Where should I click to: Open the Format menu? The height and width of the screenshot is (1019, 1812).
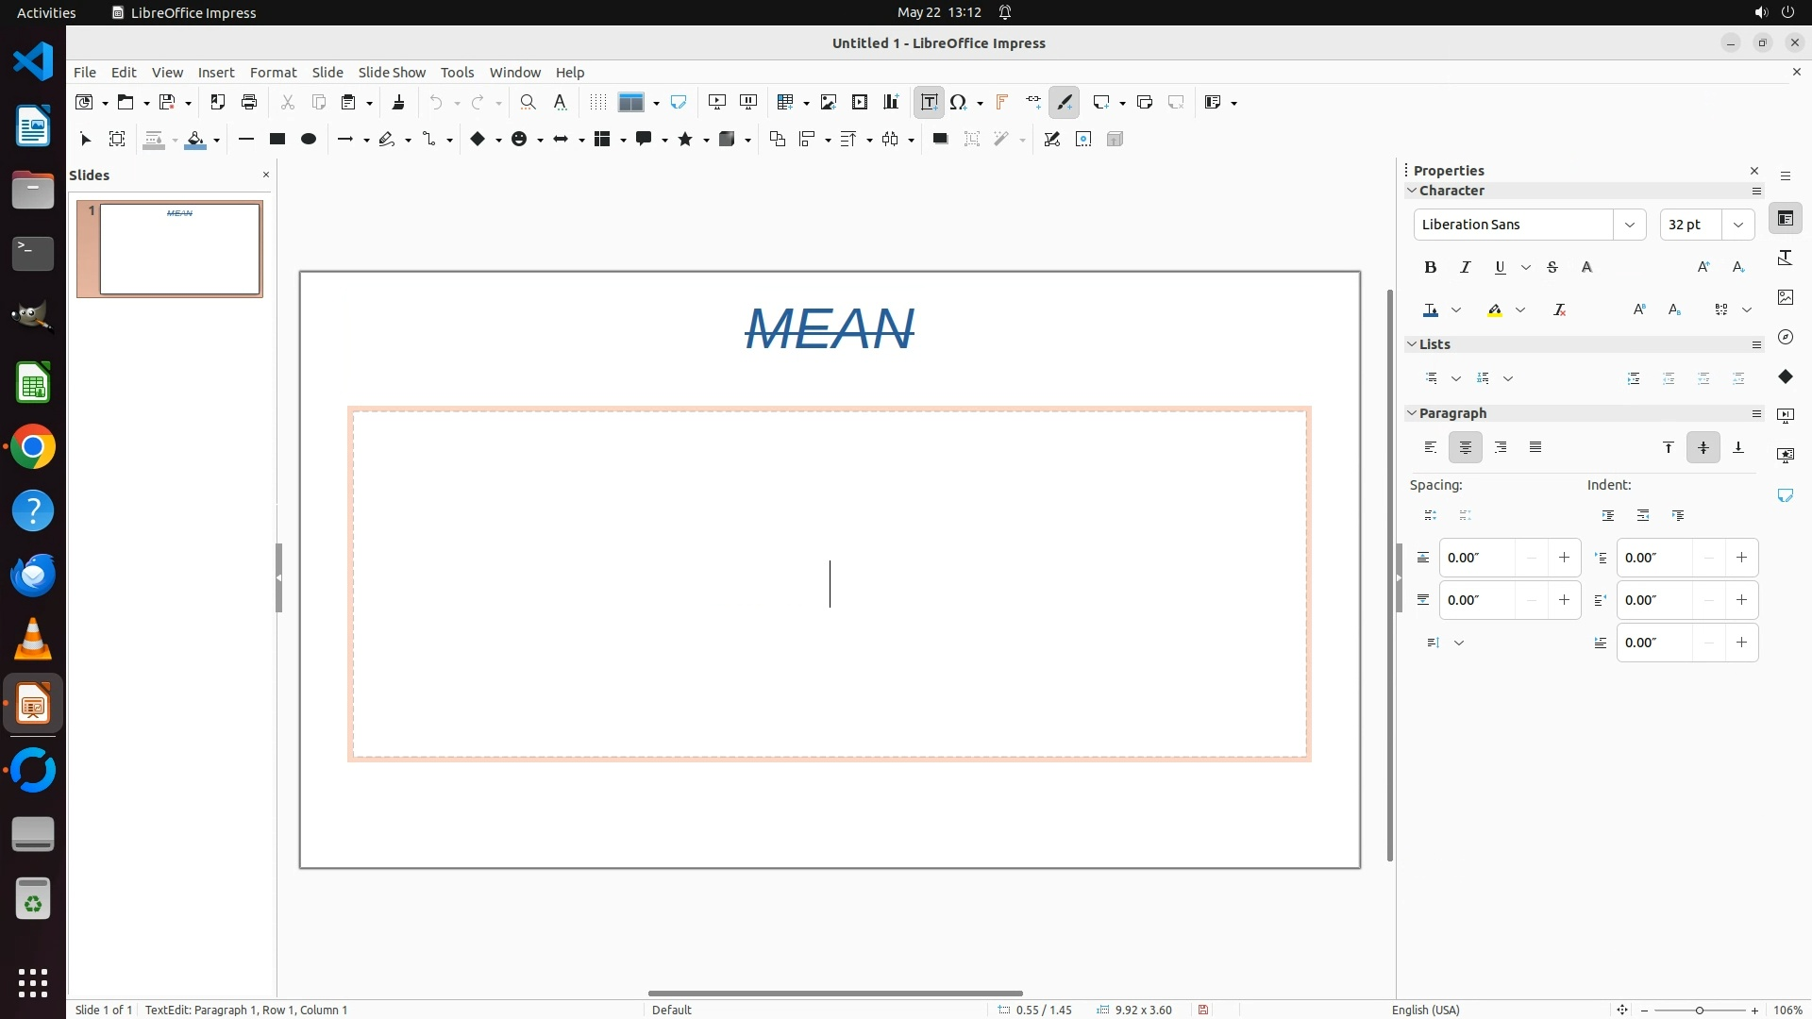pyautogui.click(x=273, y=72)
